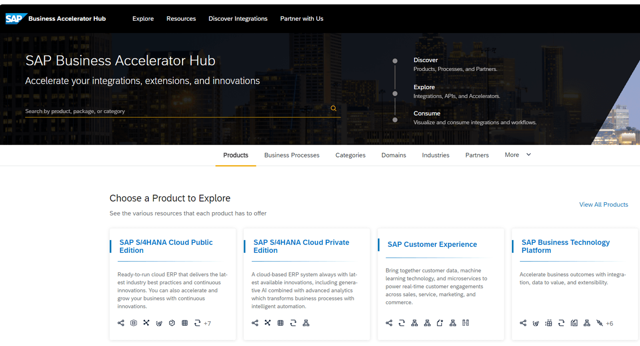
Task: Click the Discover step in hero timeline
Action: 426,60
